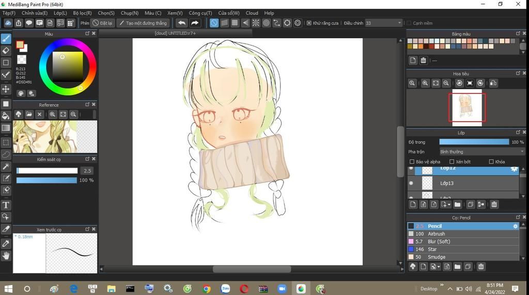
Task: Enable the concentric circle snap guide
Action: coord(266,23)
